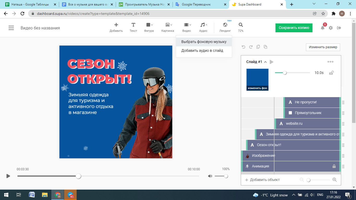Open settings gear in header
The width and height of the screenshot is (356, 200).
pyautogui.click(x=331, y=28)
